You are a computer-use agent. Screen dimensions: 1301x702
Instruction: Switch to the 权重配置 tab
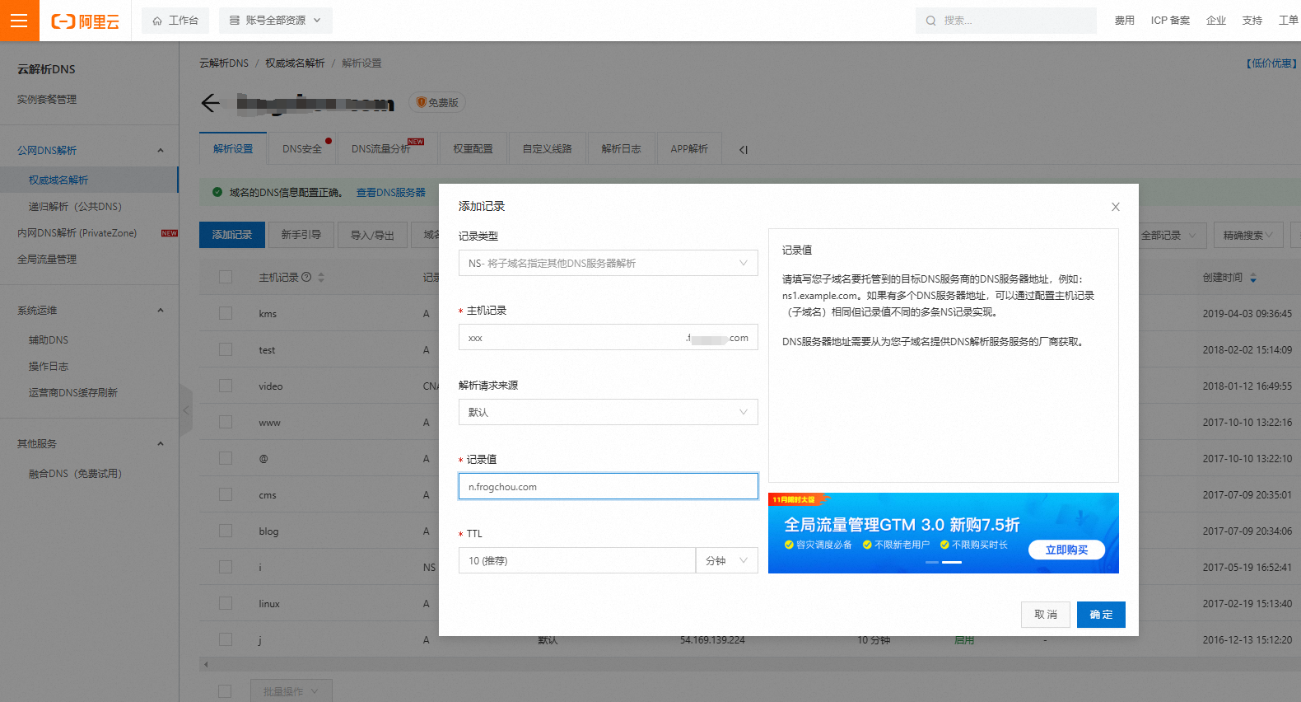click(473, 149)
